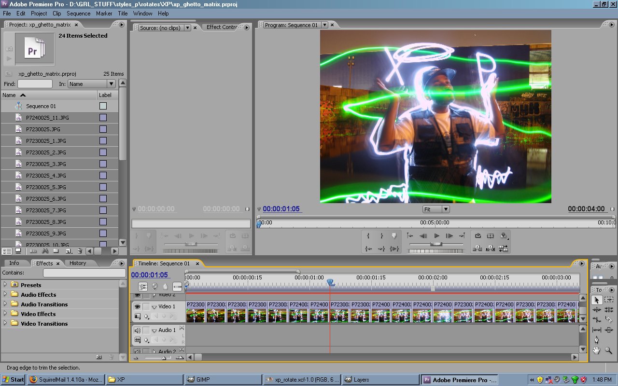Image resolution: width=618 pixels, height=386 pixels.
Task: Play the sequence in Program monitor
Action: (436, 236)
